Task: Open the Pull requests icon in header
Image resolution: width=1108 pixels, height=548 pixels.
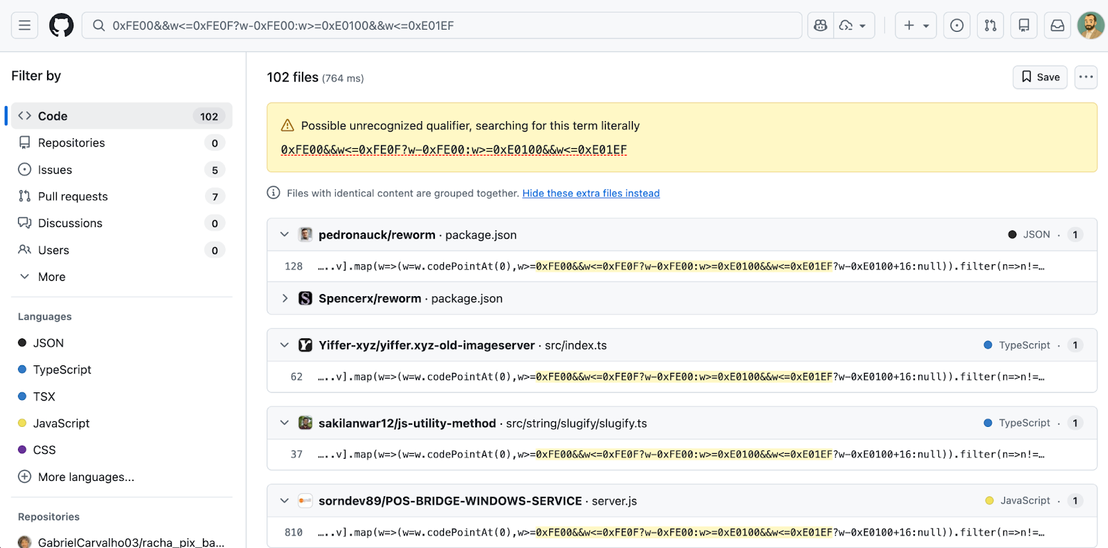Action: [990, 26]
